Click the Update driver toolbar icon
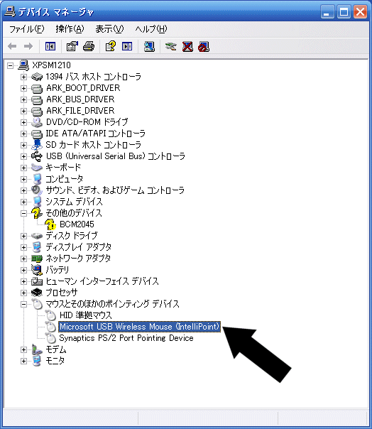Screen dimensions: 372x429 pyautogui.click(x=170, y=46)
